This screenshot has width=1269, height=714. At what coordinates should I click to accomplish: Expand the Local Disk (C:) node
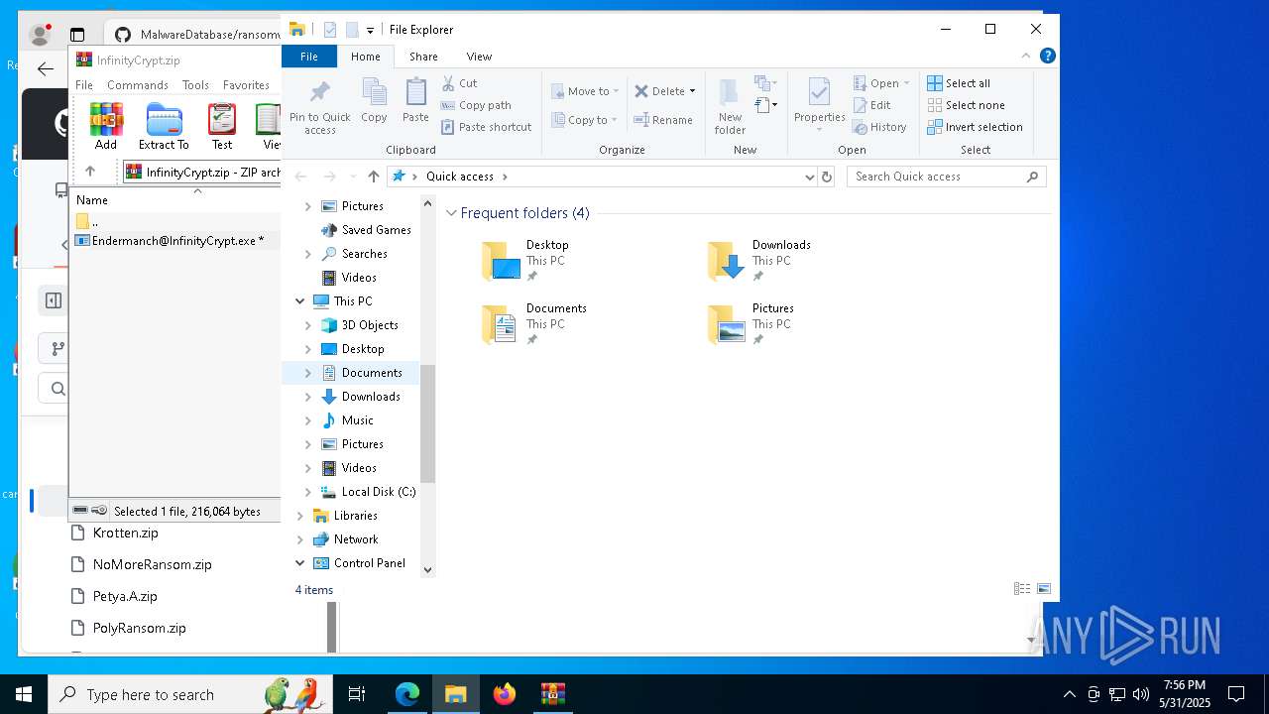pyautogui.click(x=308, y=492)
